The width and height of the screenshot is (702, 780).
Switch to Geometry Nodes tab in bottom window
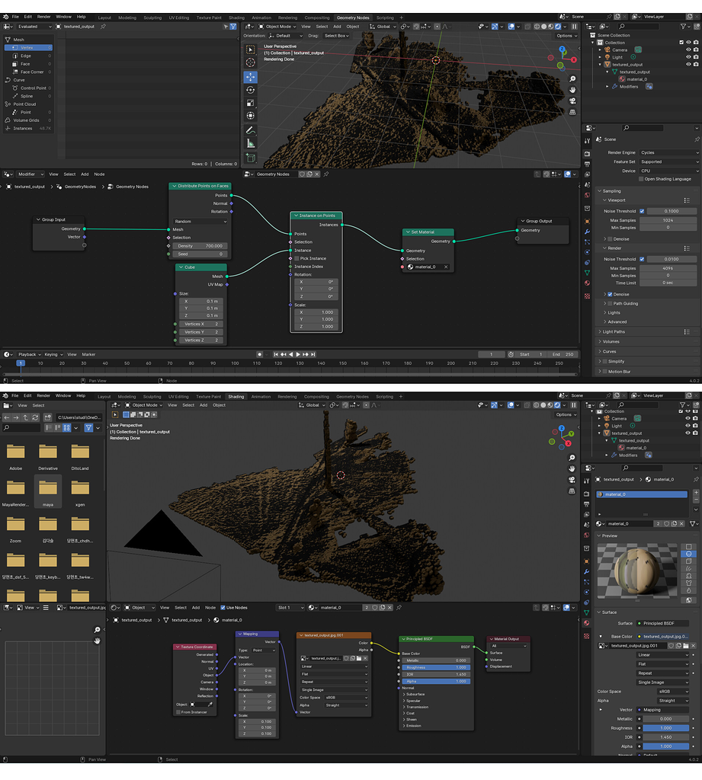coord(352,397)
